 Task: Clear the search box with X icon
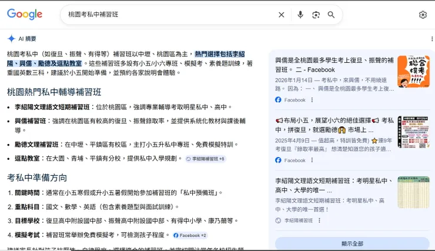[x=282, y=15]
